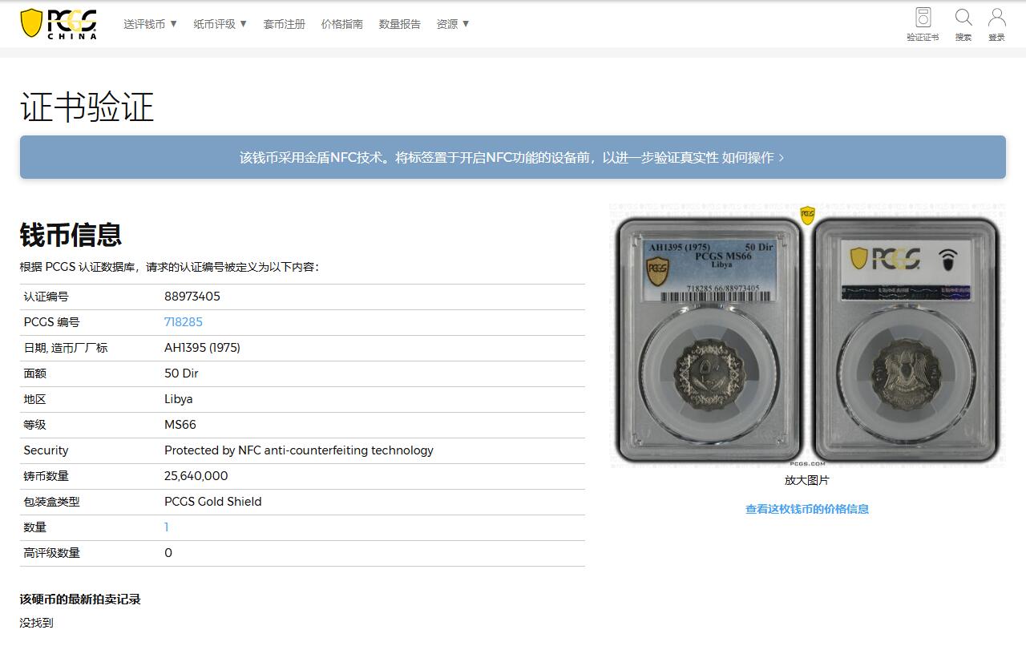Screen dimensions: 1026x654
Task: Select the 包装盒类型 row label
Action: coord(51,502)
